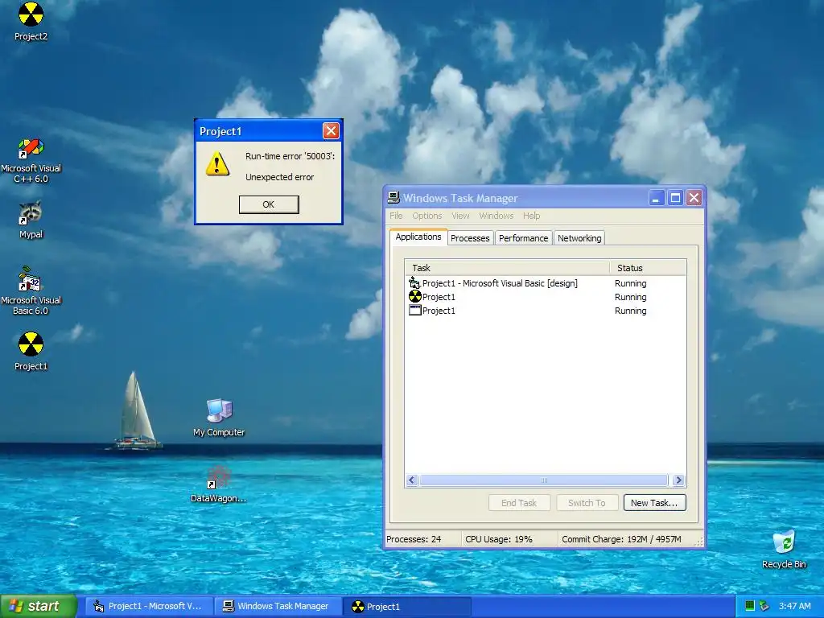Viewport: 824px width, 618px height.
Task: Open the Help menu in Task Manager
Action: tap(531, 216)
